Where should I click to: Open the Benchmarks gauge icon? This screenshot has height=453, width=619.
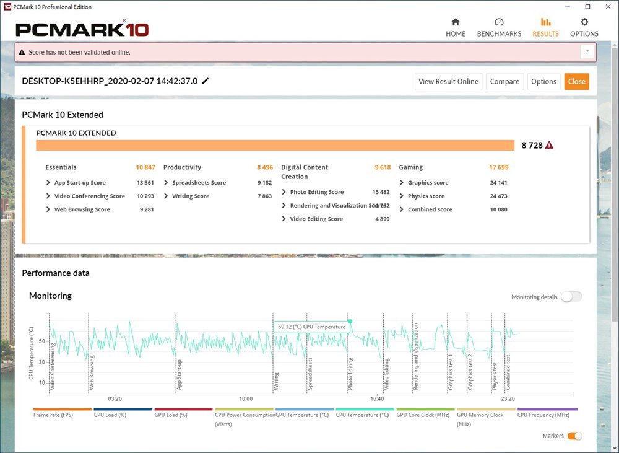tap(499, 22)
